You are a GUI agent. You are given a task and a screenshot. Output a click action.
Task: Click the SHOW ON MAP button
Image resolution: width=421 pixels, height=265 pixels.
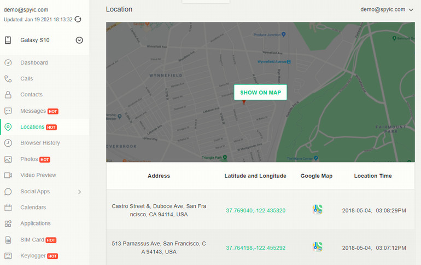(x=260, y=93)
